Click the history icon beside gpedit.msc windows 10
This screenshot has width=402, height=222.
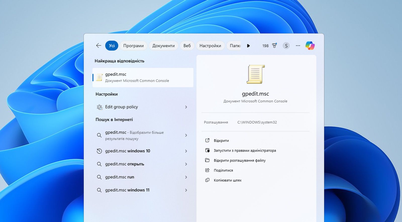(99, 151)
